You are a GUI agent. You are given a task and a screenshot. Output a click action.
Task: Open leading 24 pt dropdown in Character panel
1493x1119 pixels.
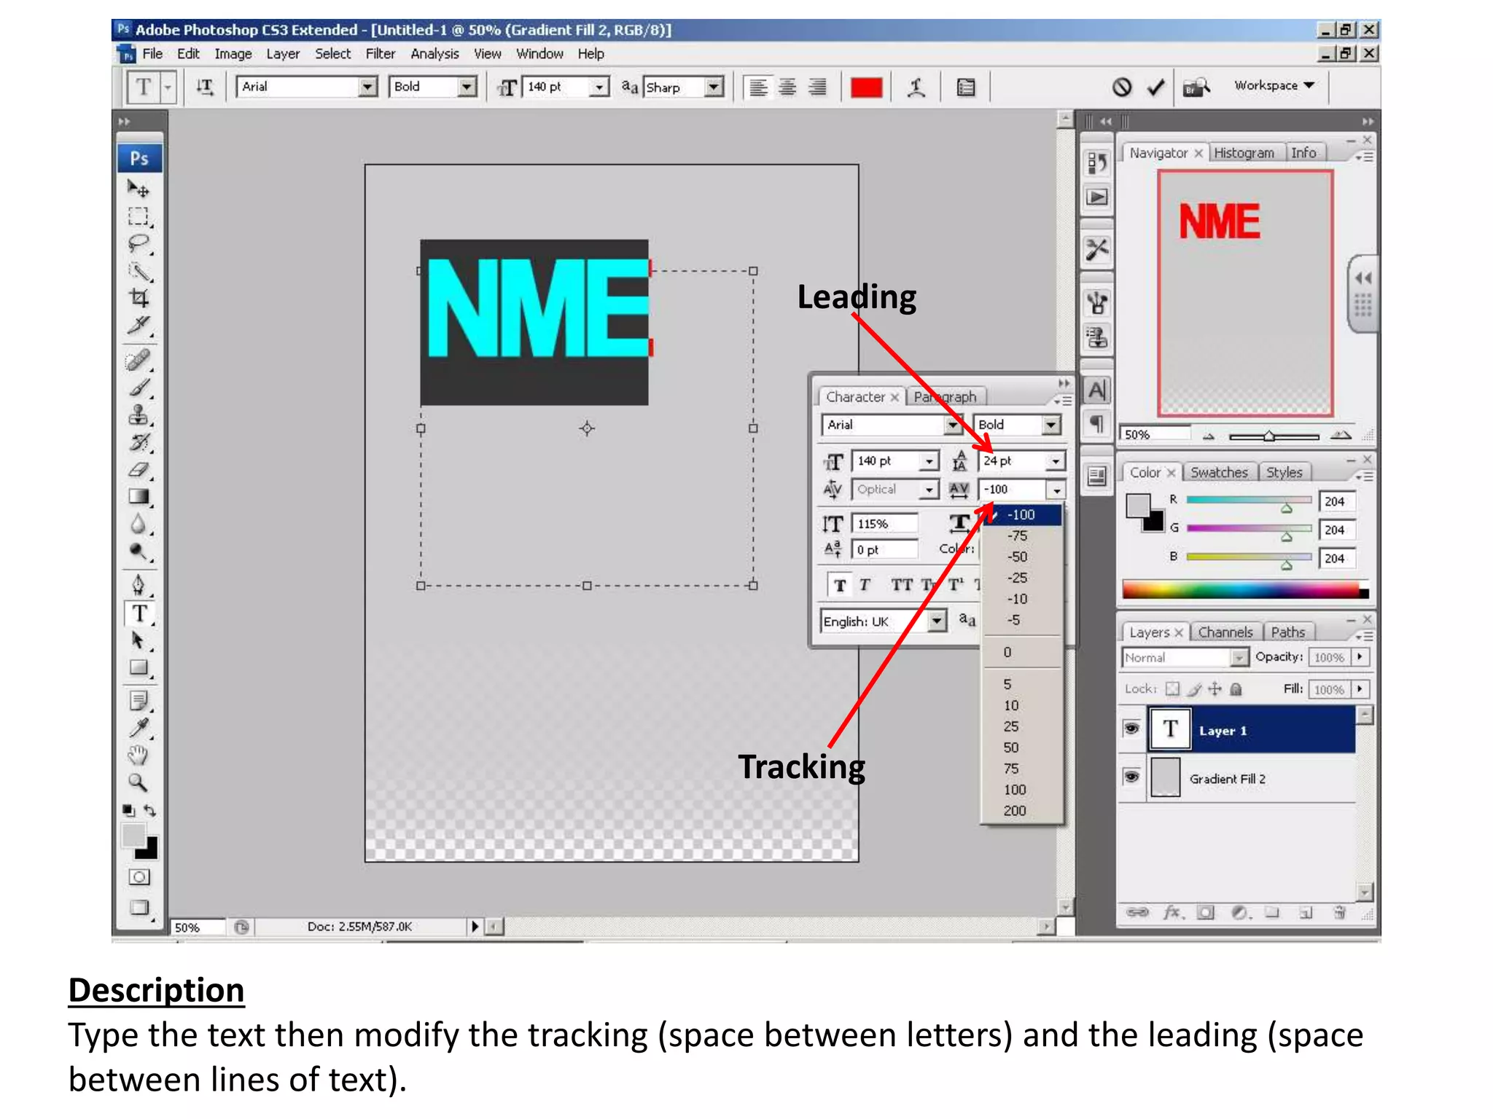[x=1056, y=461]
